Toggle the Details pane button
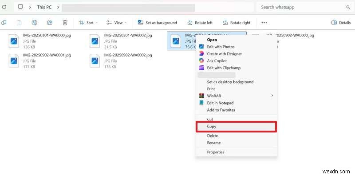The image size is (355, 176). [341, 23]
